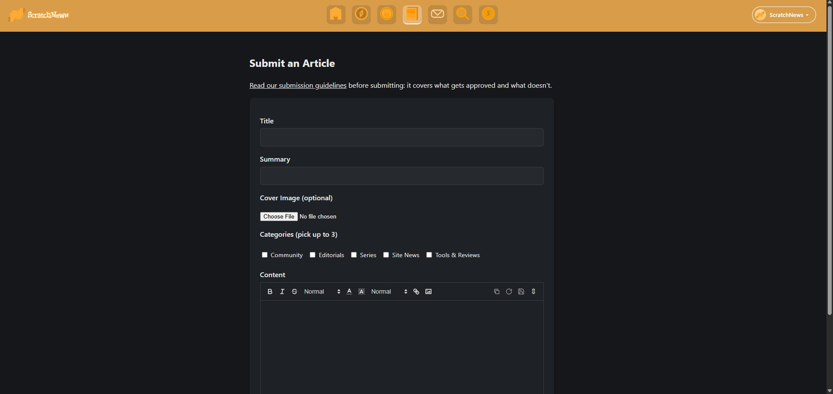Viewport: 833px width, 394px height.
Task: Focus the Title input field
Action: pos(401,137)
